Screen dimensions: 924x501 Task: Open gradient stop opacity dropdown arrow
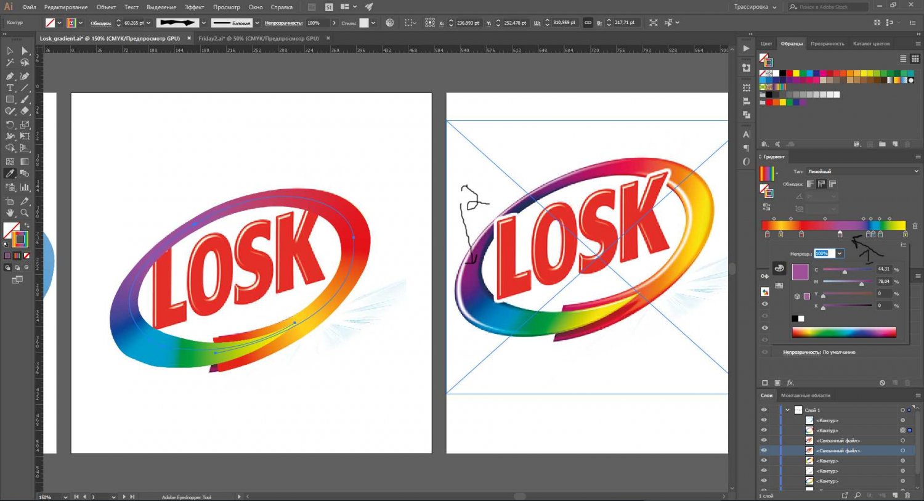point(840,253)
